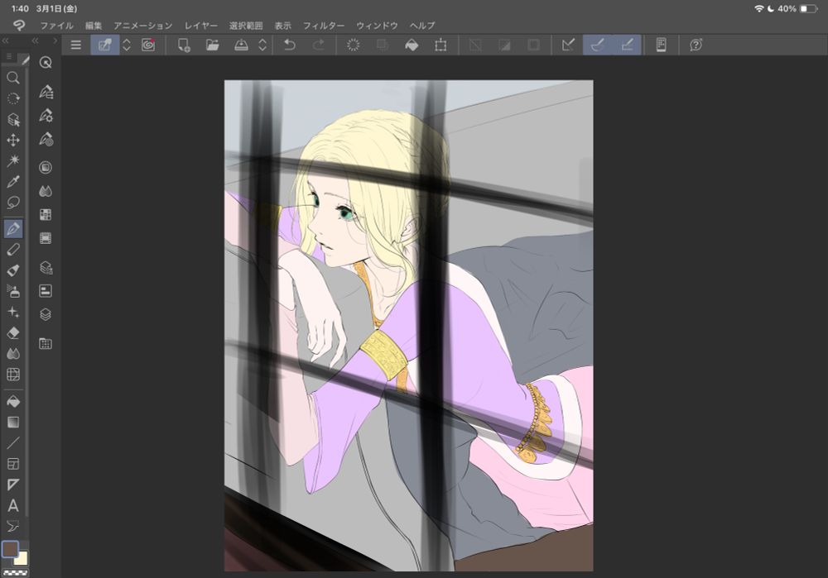Select the Gradient tool
This screenshot has width=828, height=578.
[x=13, y=422]
